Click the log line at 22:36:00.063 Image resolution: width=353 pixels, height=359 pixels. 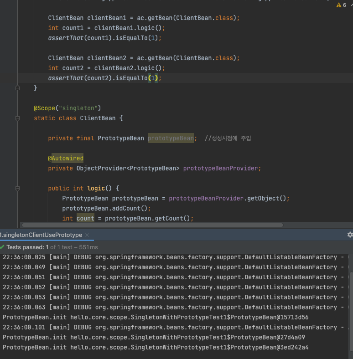(174, 307)
